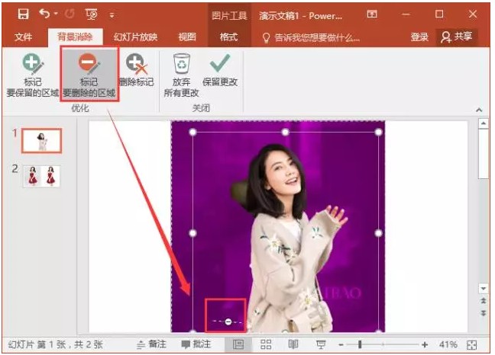Image resolution: width=495 pixels, height=355 pixels.
Task: Click the vertical scrollbar thumb
Action: click(x=484, y=154)
